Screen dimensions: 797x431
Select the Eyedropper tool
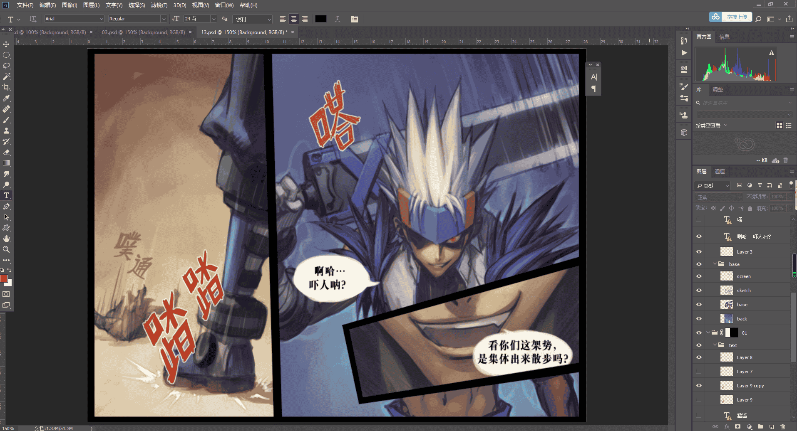pyautogui.click(x=6, y=98)
